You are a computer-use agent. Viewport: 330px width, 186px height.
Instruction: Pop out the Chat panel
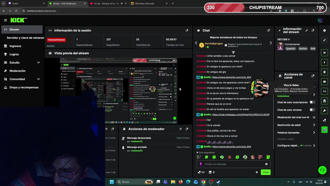point(268,30)
